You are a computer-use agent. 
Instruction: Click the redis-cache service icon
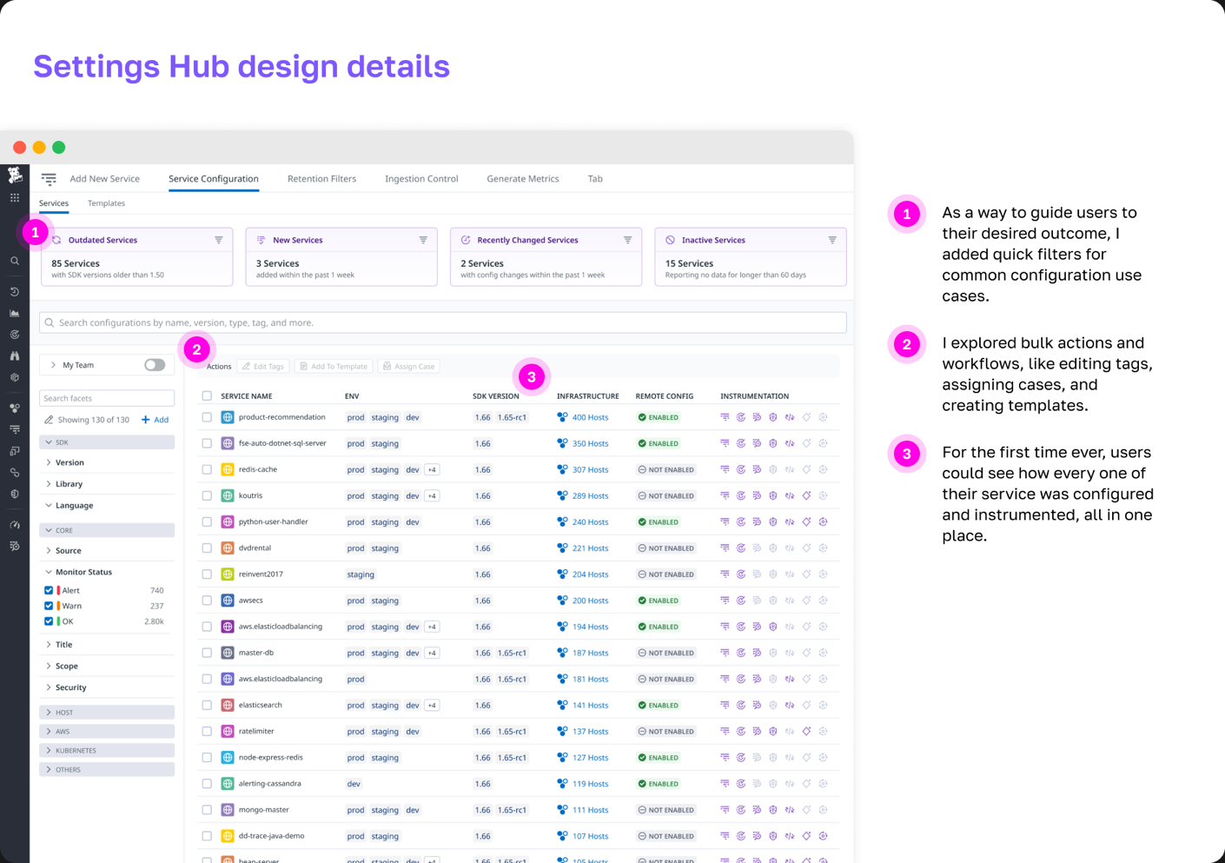(x=228, y=469)
